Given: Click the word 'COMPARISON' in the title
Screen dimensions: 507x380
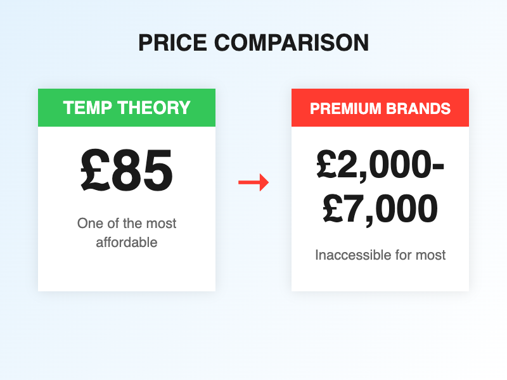Looking at the screenshot, I should pos(291,42).
